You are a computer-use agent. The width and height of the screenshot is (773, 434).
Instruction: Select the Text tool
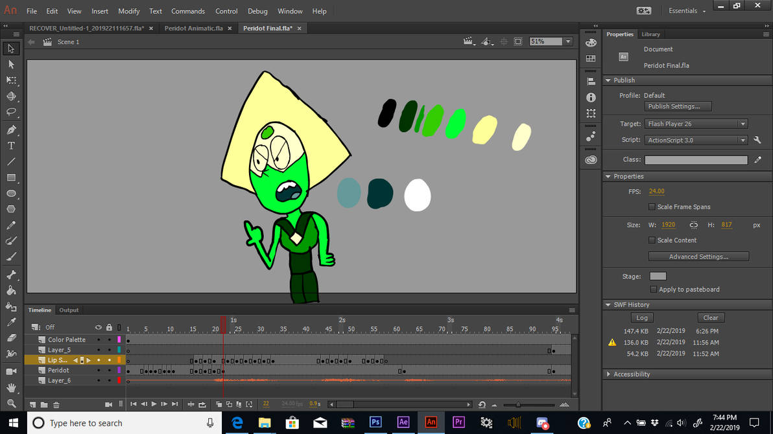[x=10, y=145]
